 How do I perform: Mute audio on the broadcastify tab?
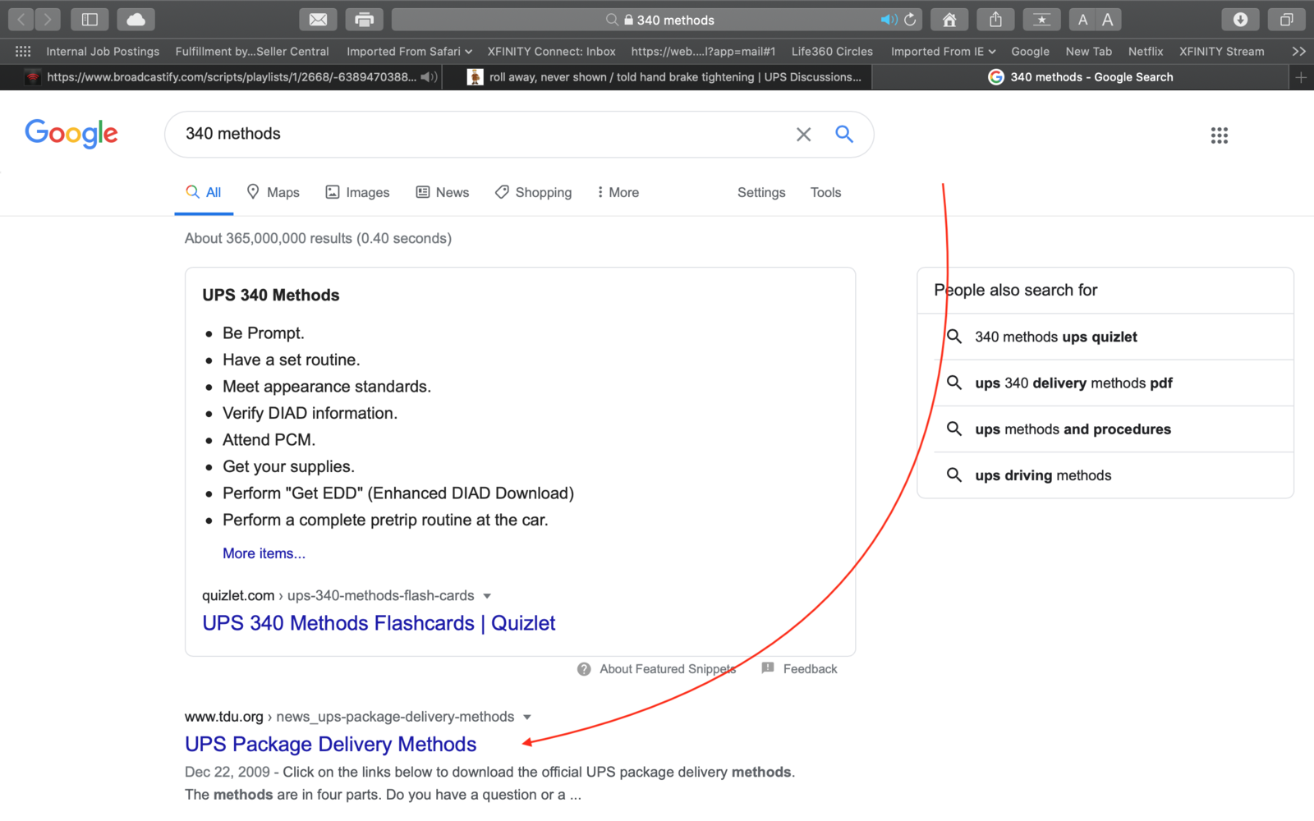[x=429, y=77]
